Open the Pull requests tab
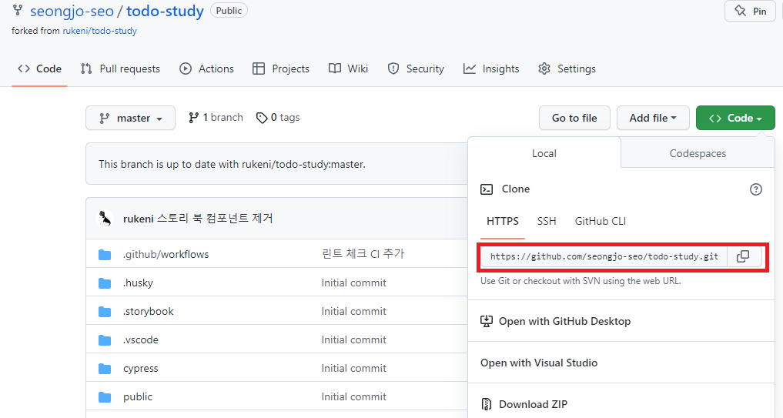Viewport: 783px width, 418px height. pyautogui.click(x=120, y=69)
